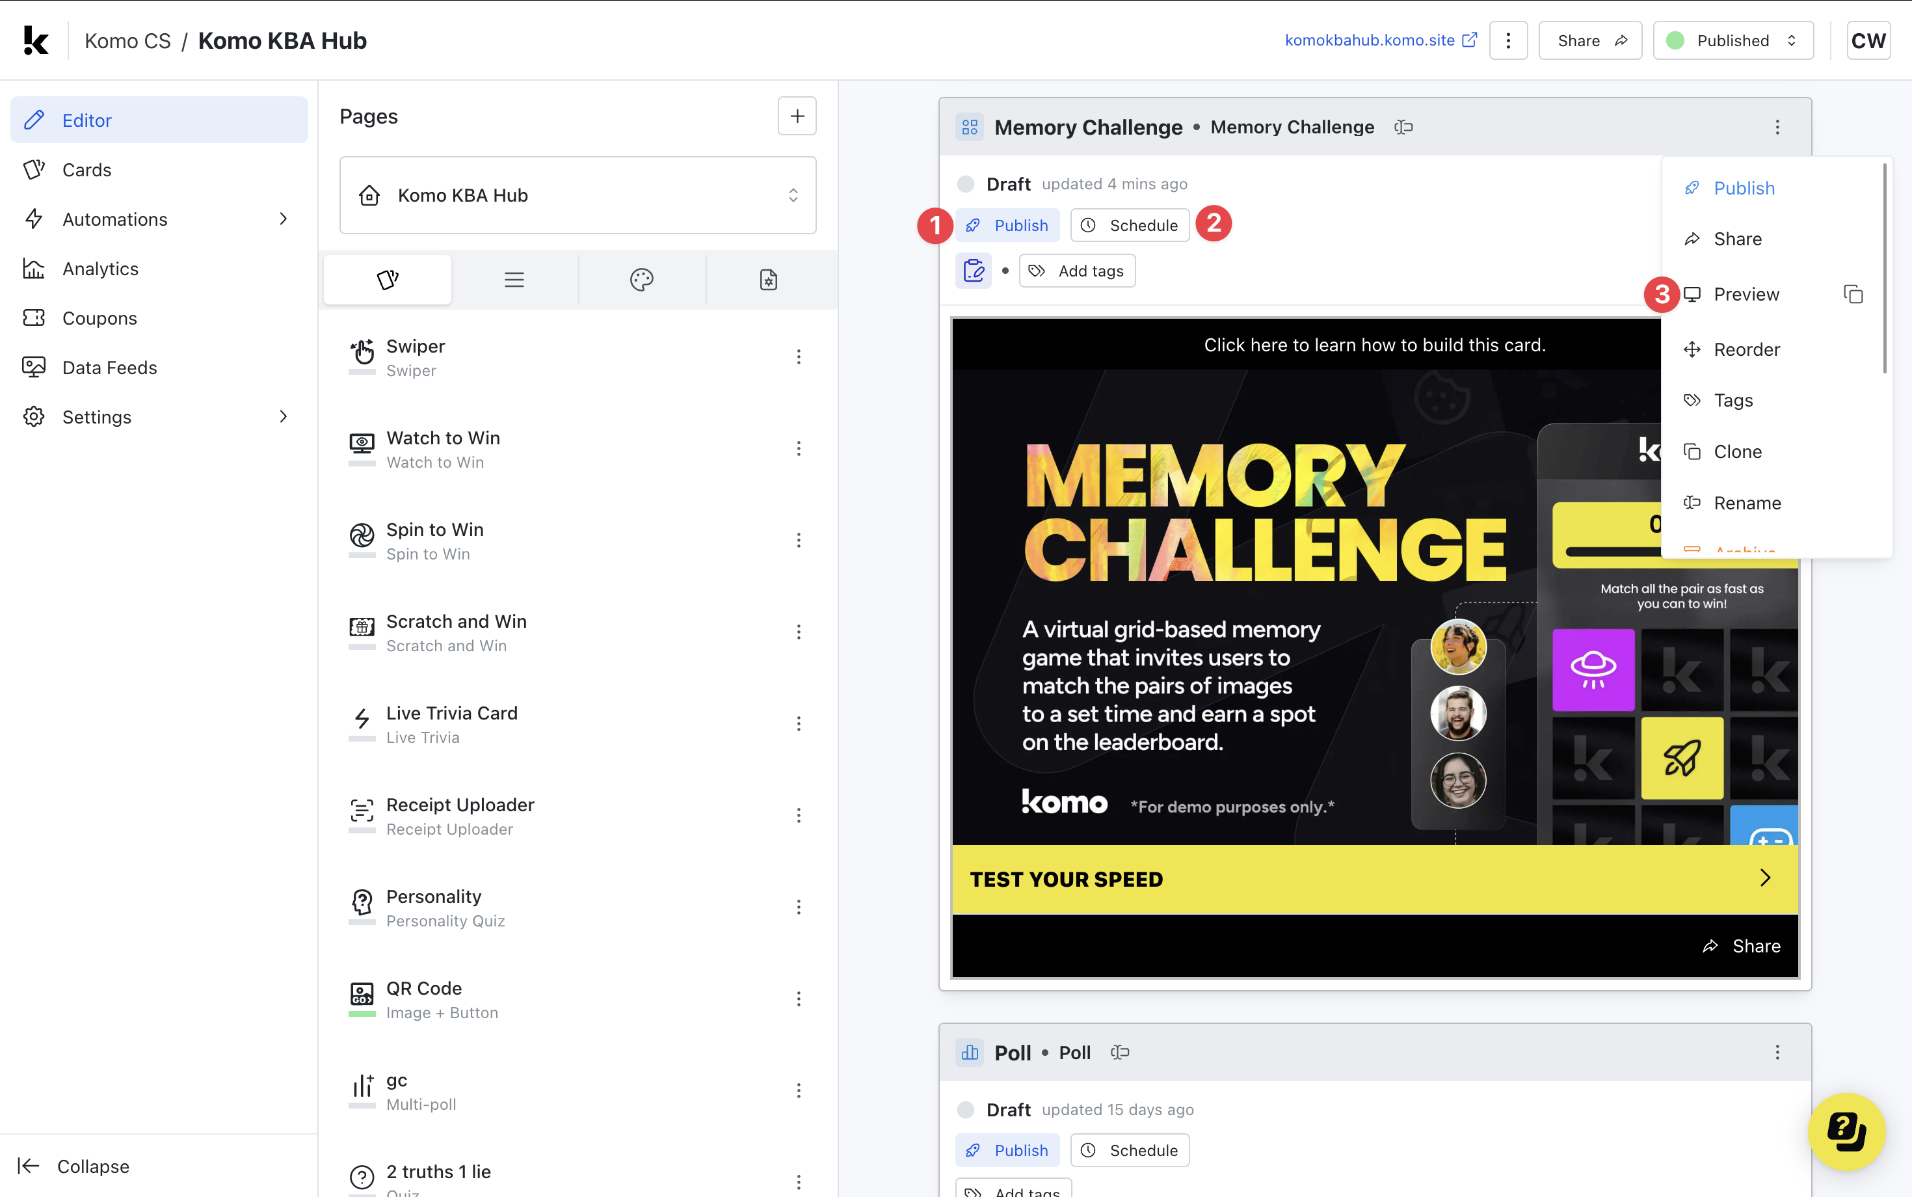Open the cards tab icon in Pages panel

coord(388,280)
